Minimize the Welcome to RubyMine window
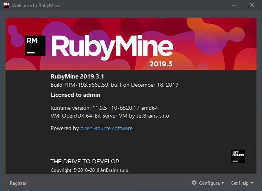The height and width of the screenshot is (191, 262). (x=234, y=5)
